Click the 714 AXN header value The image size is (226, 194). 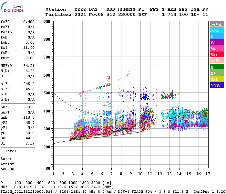[x=172, y=15]
